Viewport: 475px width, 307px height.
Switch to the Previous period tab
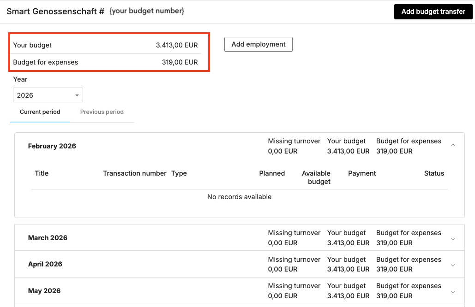tap(102, 112)
